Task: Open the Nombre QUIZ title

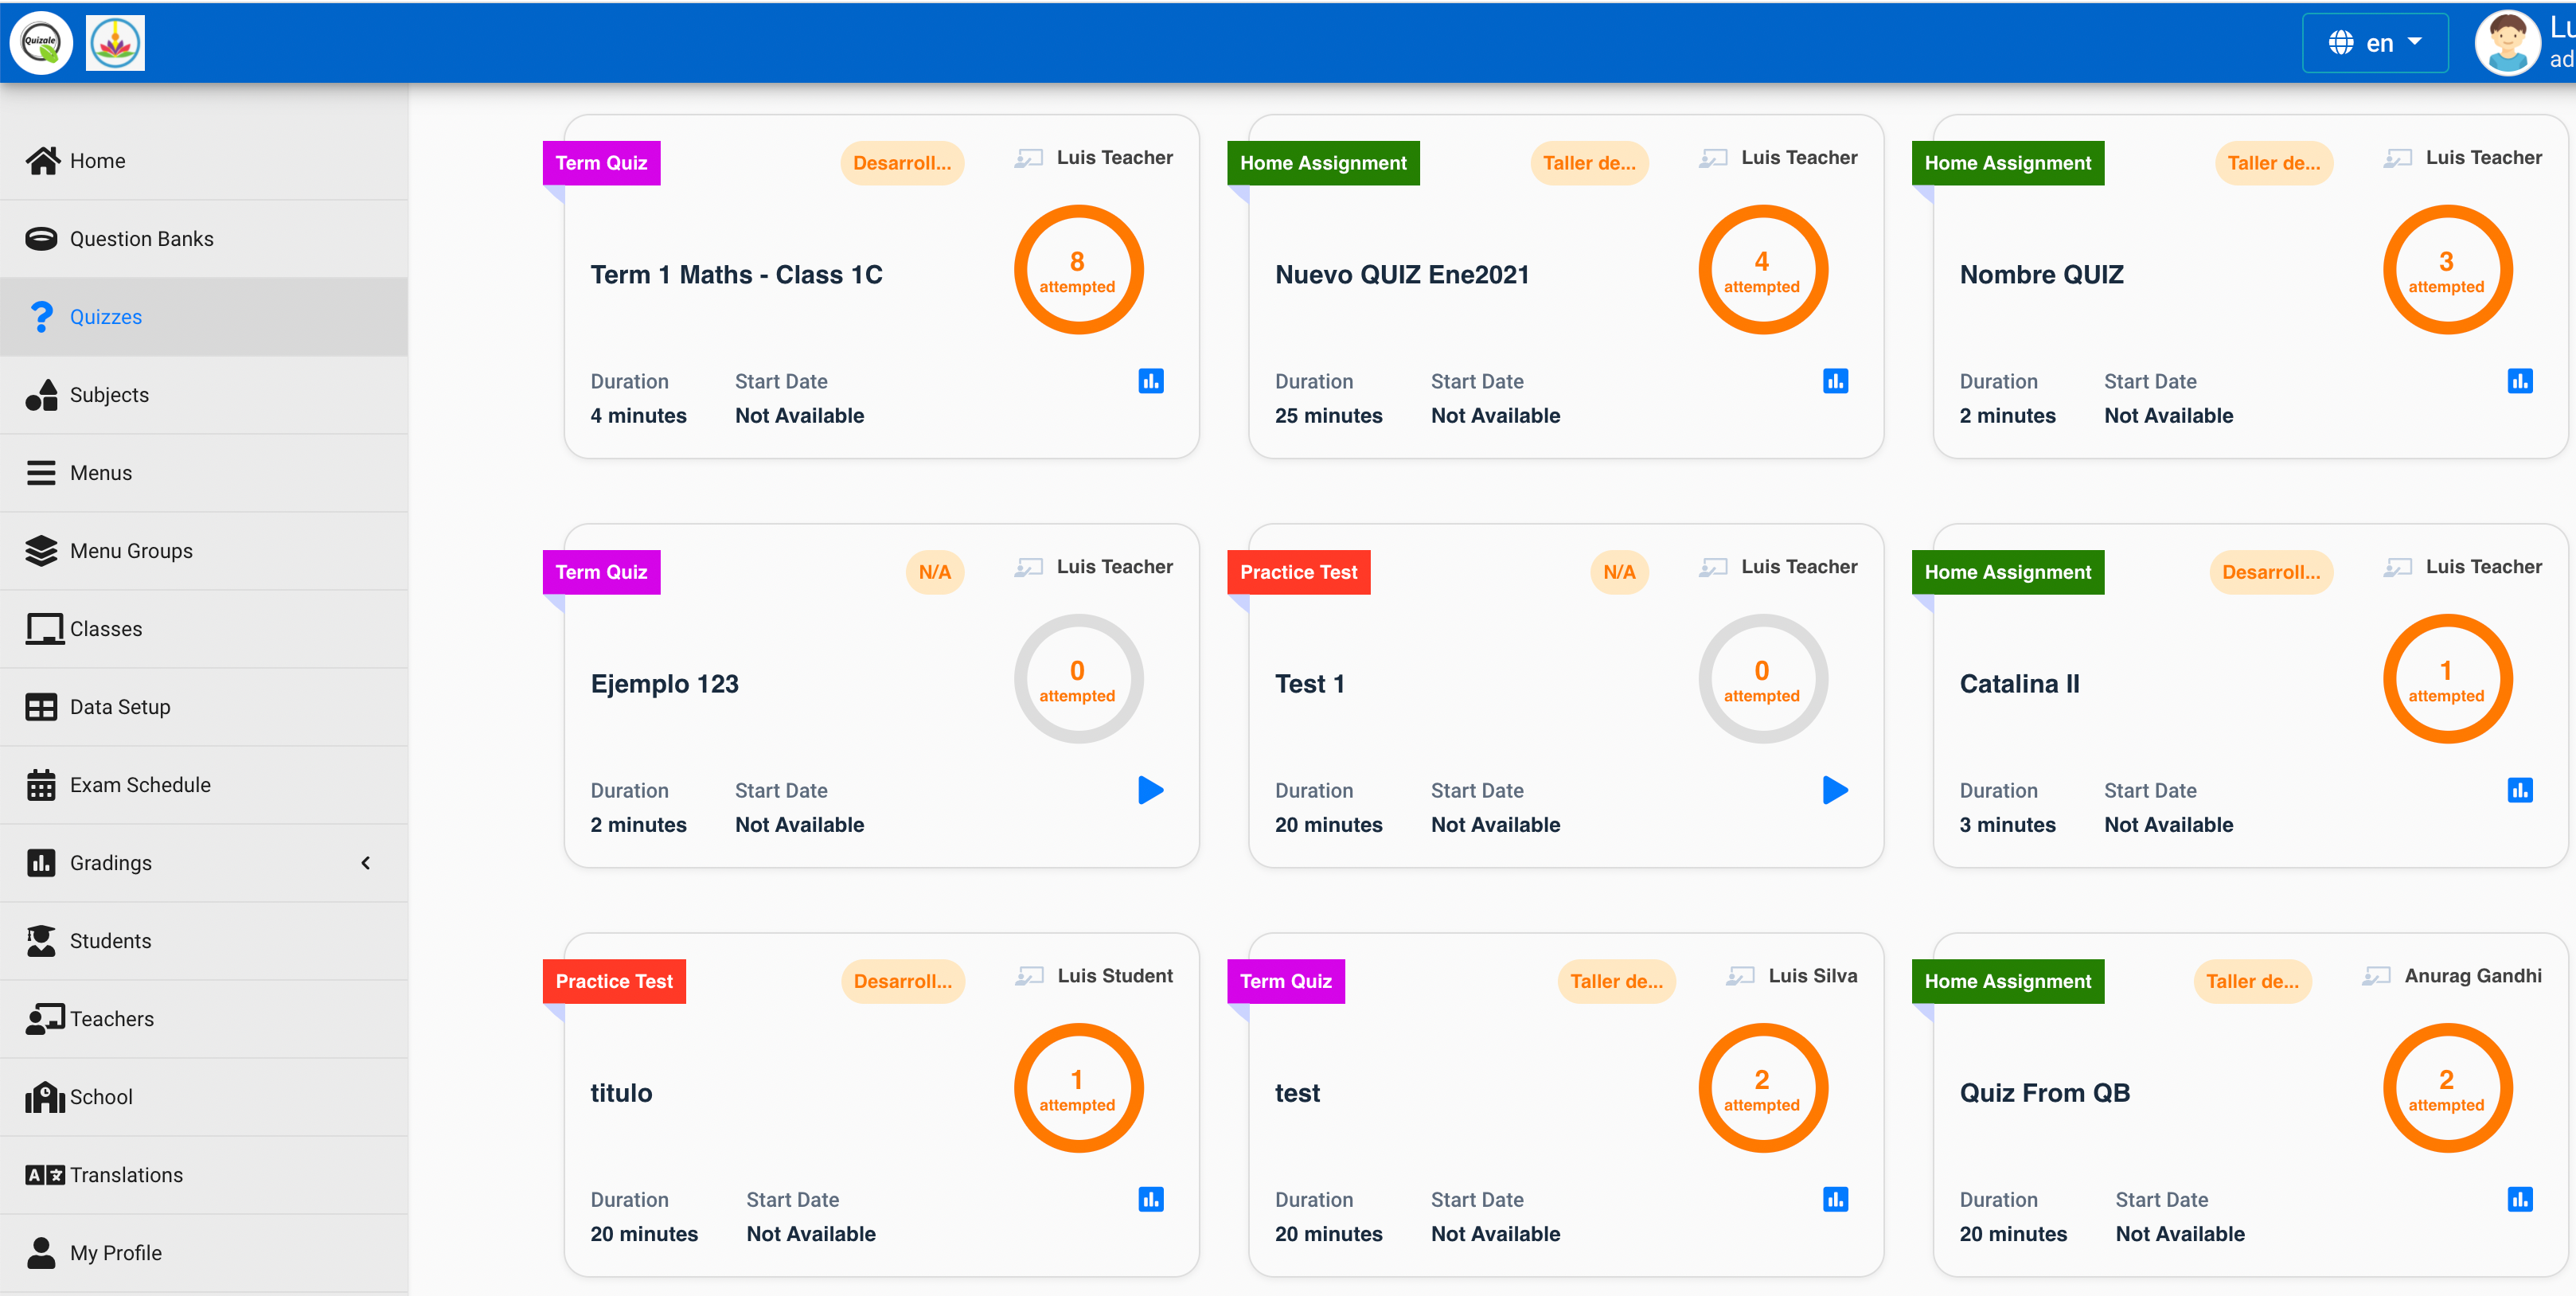Action: click(x=2041, y=275)
